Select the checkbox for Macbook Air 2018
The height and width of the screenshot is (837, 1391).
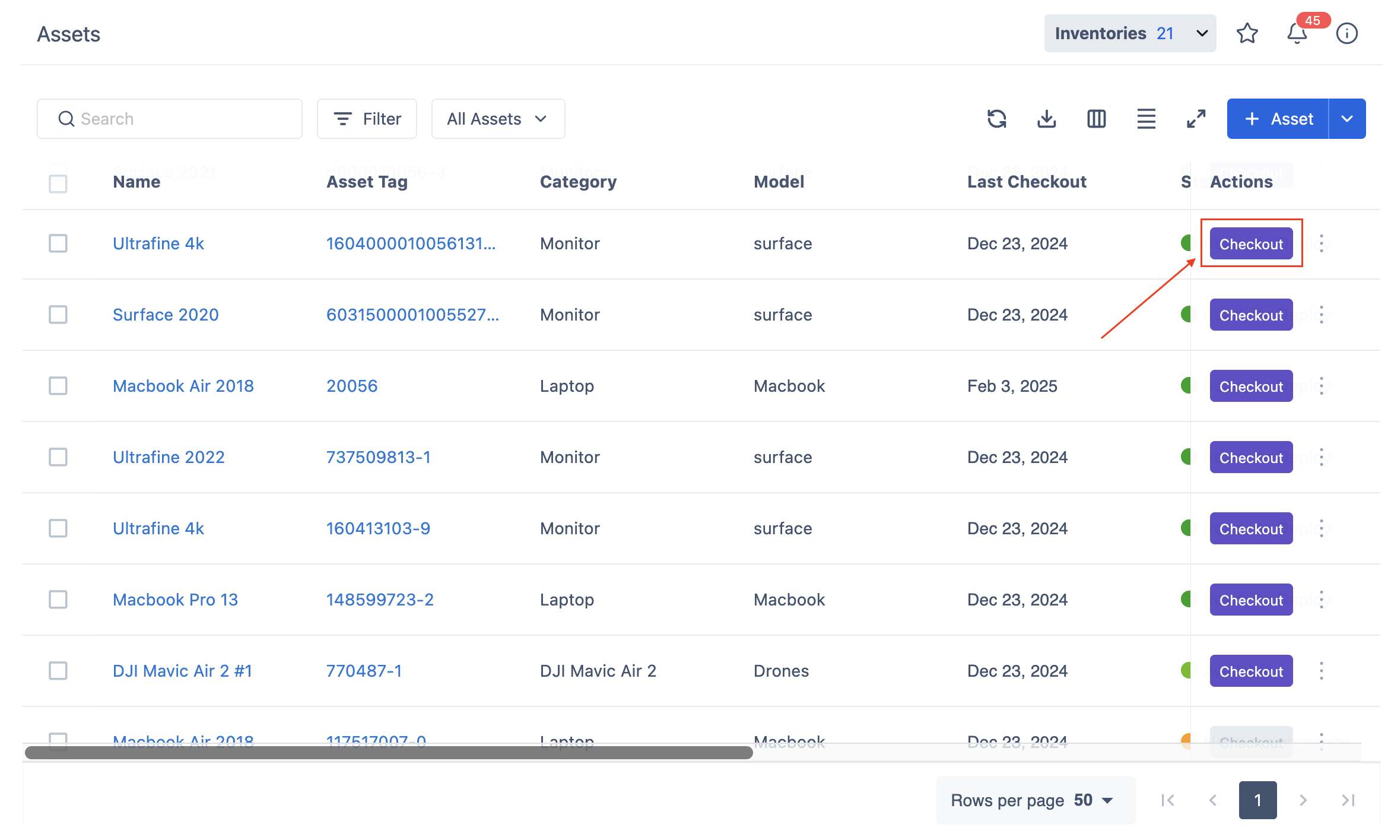click(x=58, y=386)
